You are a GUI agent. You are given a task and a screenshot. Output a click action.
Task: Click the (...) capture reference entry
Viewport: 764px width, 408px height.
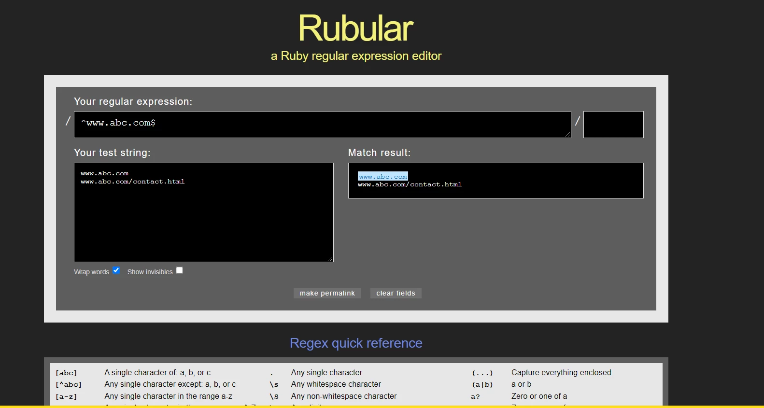click(482, 373)
